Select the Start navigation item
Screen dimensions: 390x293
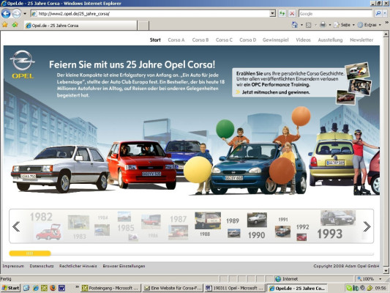[x=155, y=40]
